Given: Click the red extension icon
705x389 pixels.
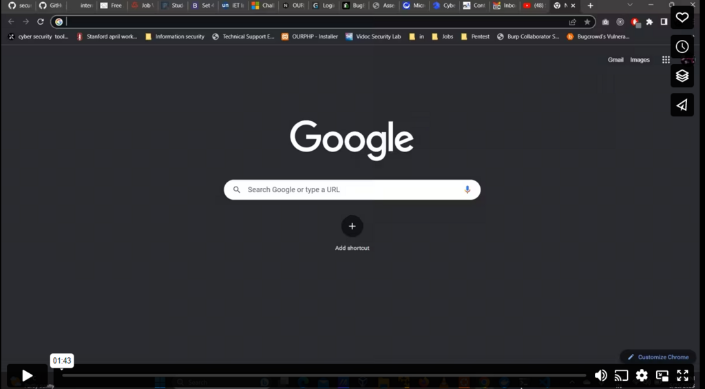Looking at the screenshot, I should tap(635, 21).
